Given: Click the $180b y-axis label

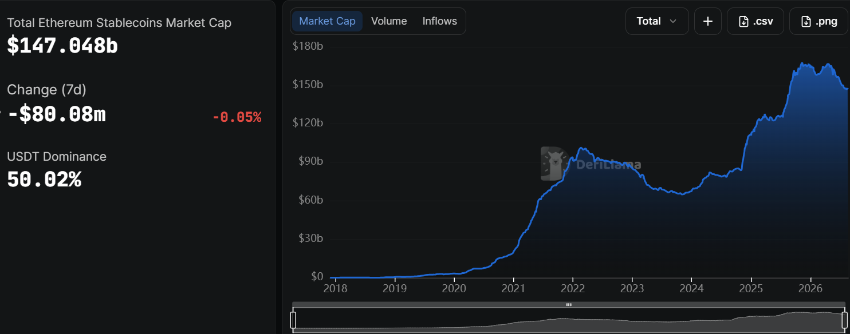Looking at the screenshot, I should (x=308, y=46).
